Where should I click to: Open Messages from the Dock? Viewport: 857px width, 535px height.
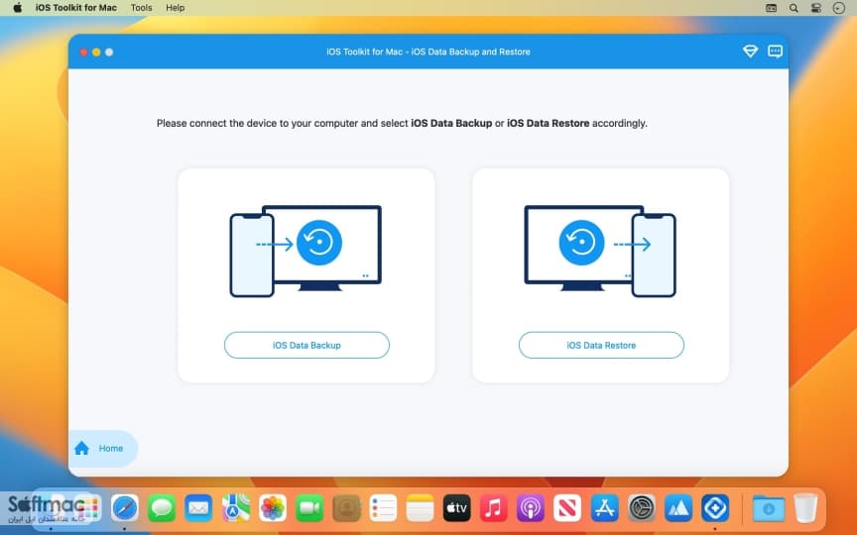coord(162,508)
